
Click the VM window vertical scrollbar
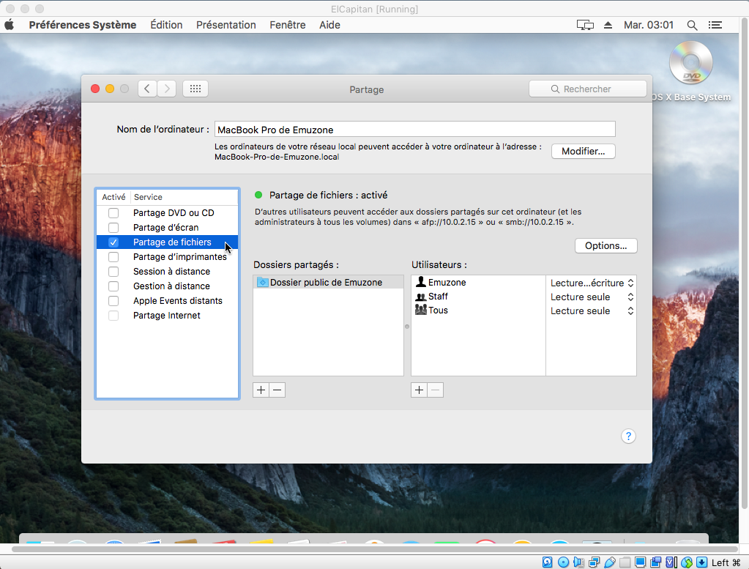tap(744, 263)
